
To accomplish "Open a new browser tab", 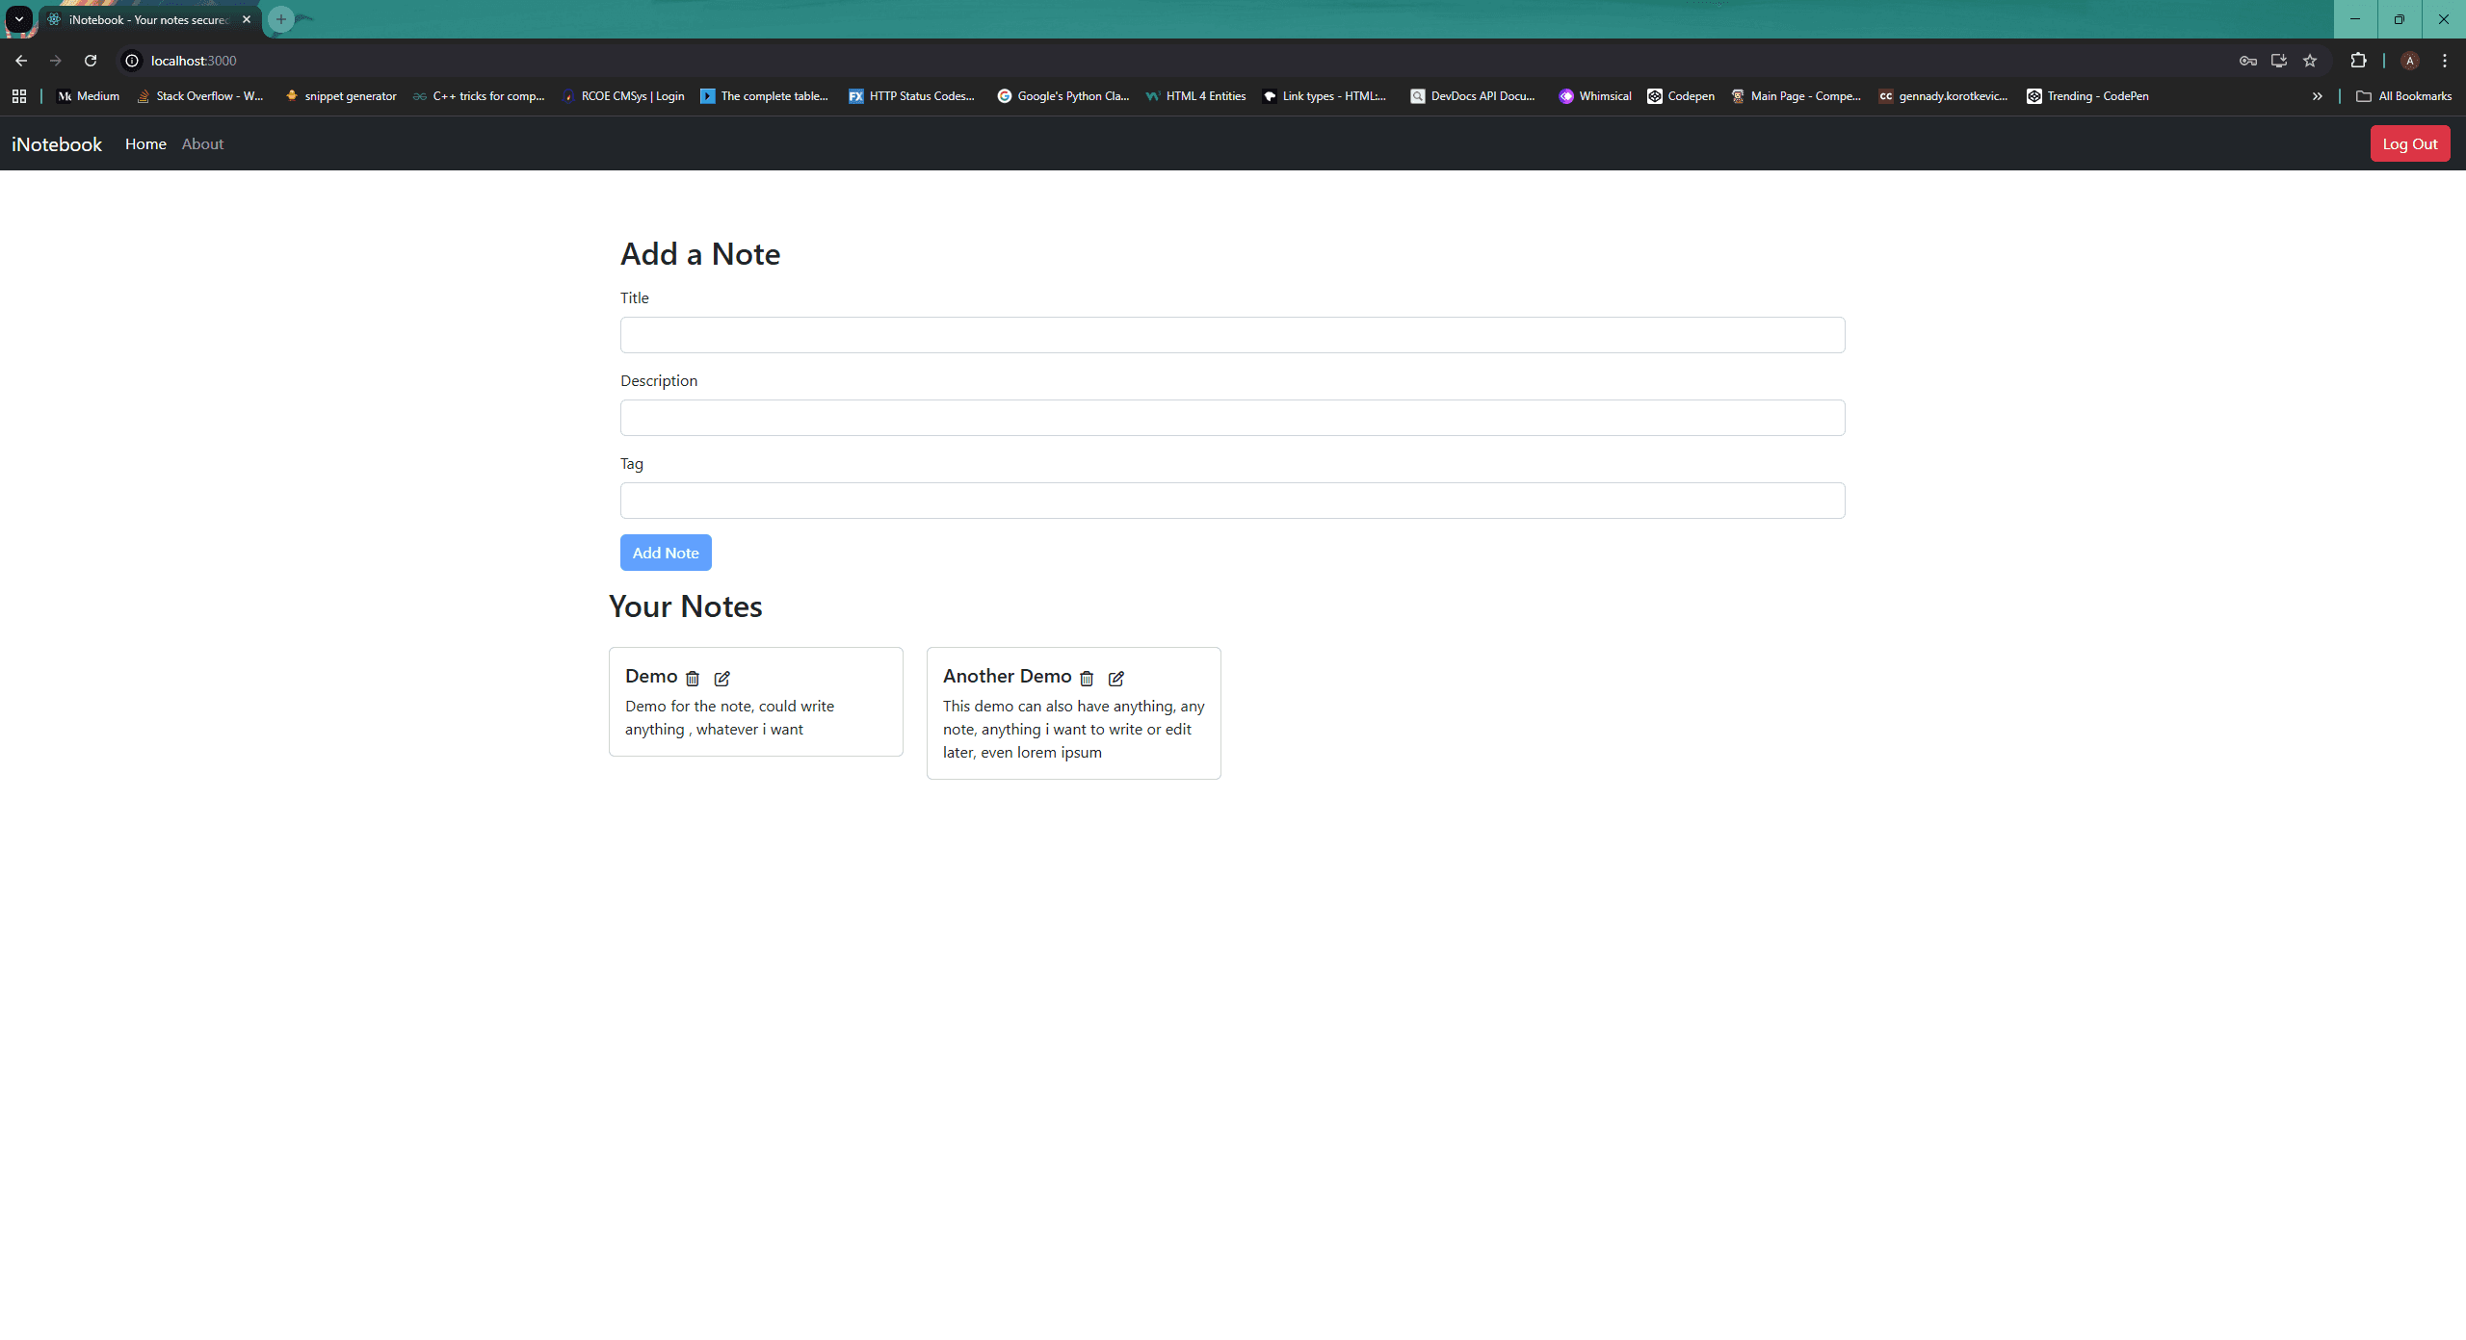I will point(280,19).
